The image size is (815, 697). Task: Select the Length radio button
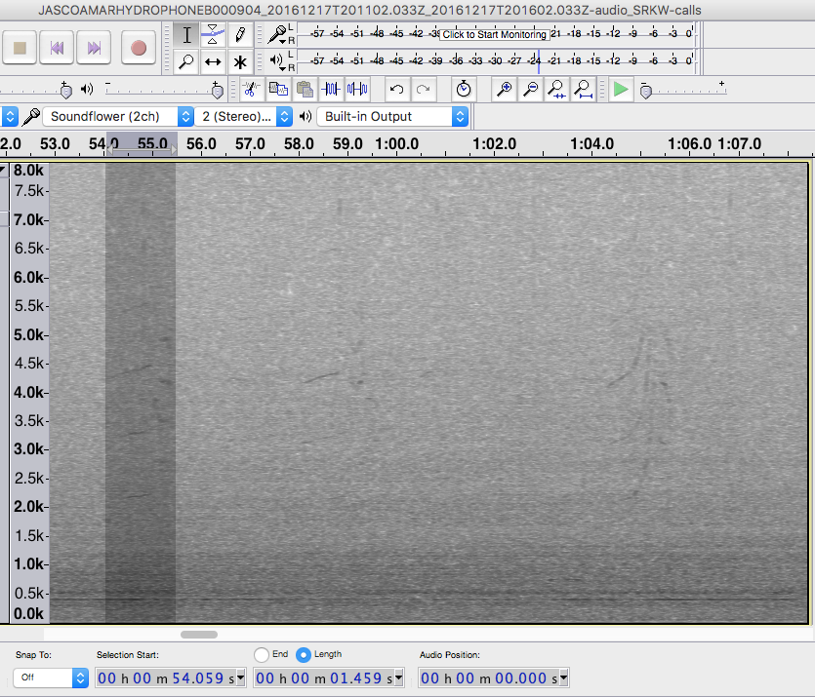[304, 654]
